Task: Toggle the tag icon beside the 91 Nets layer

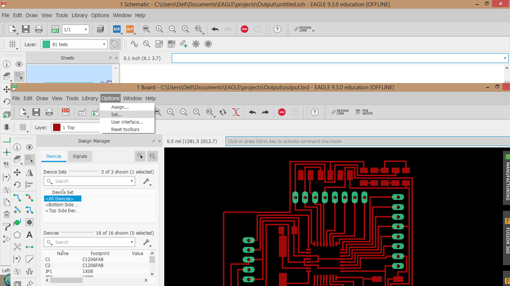Action: pyautogui.click(x=115, y=44)
